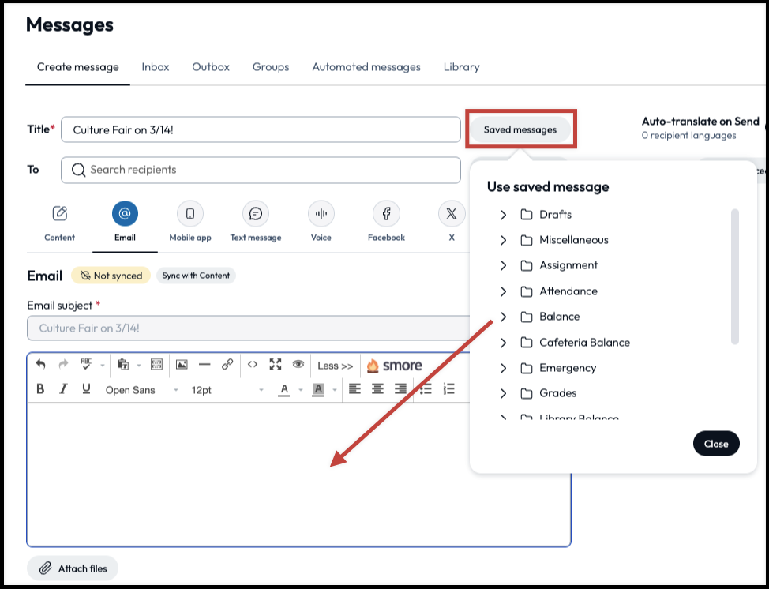Click Sync with Content toggle
Screen dimensions: 769x589
click(196, 276)
